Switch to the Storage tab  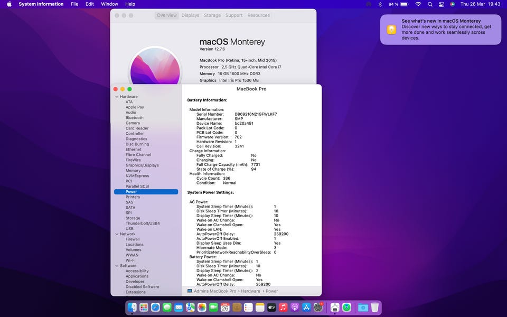212,15
